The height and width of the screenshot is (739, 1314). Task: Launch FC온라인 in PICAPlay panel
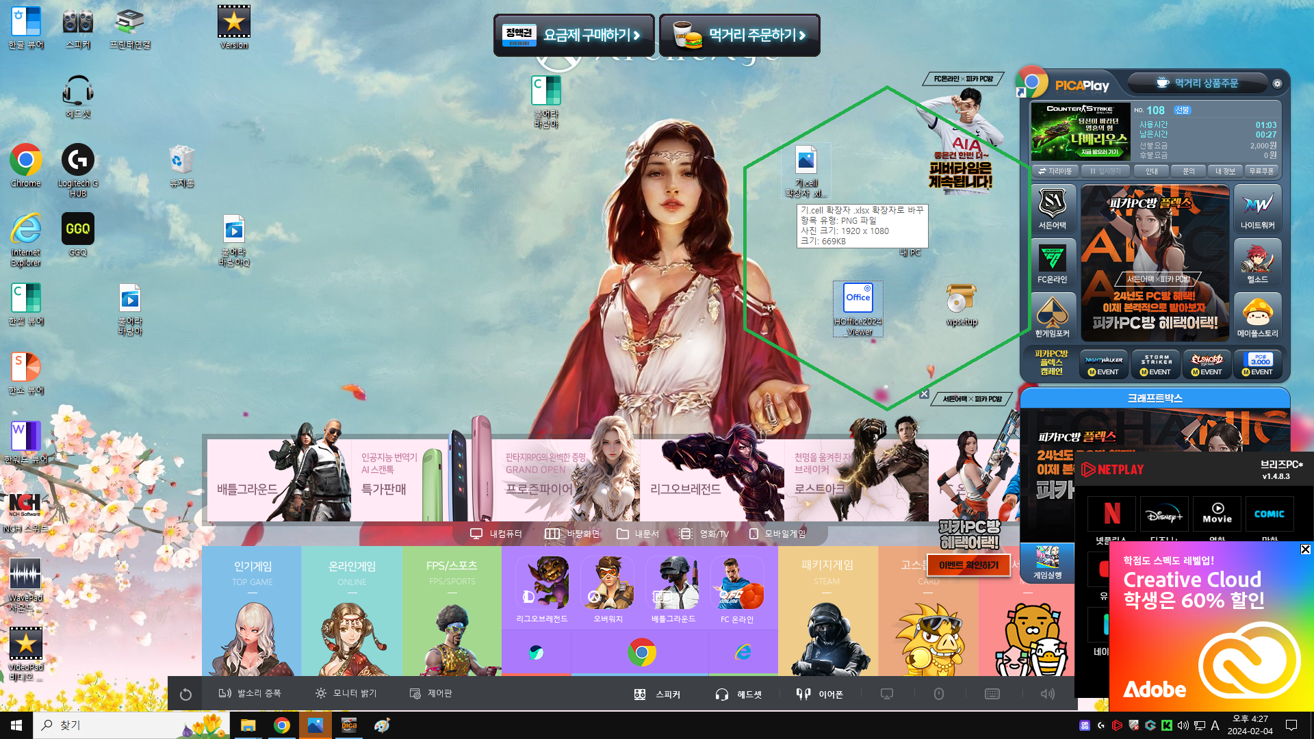coord(1053,263)
